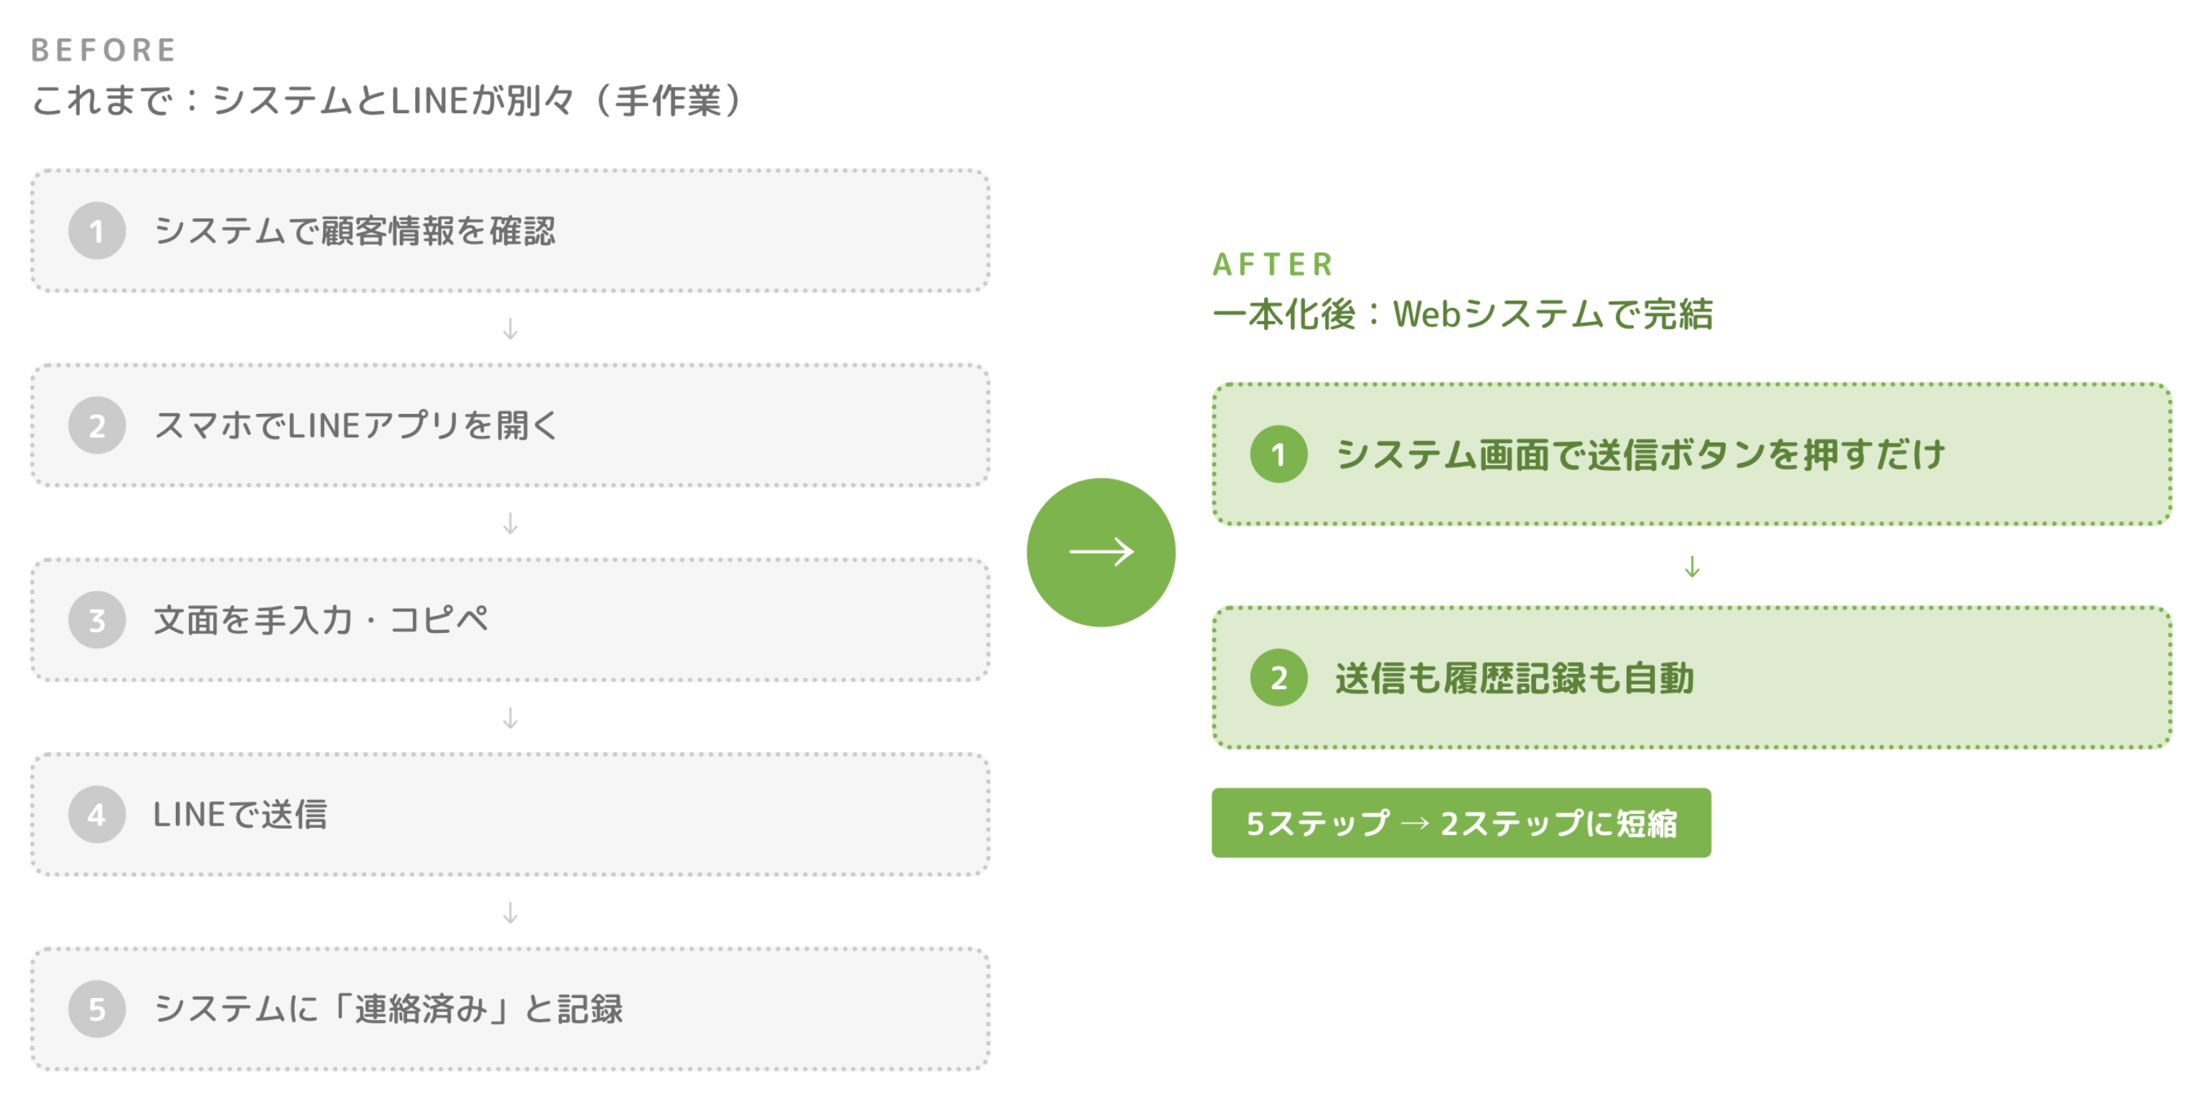This screenshot has height=1114, width=2201.
Task: Click the システム画面で送信ボタンを押すだけ green box
Action: coord(1692,454)
